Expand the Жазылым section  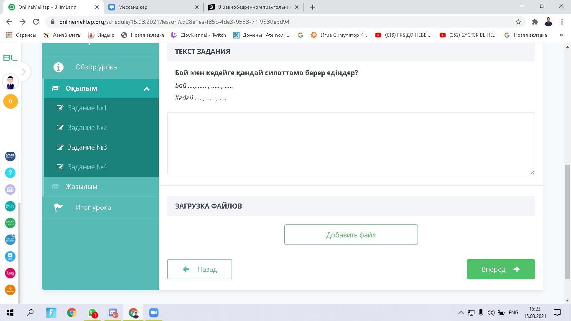(81, 186)
